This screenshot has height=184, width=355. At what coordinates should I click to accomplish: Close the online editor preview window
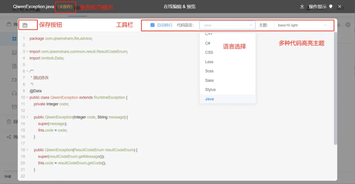point(340,7)
